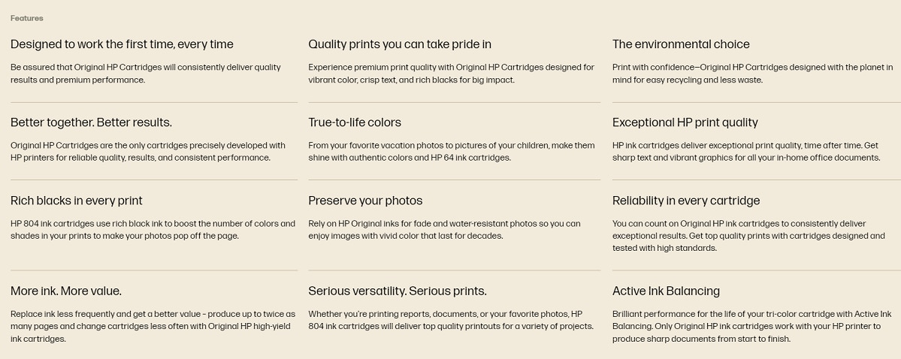This screenshot has height=359, width=901.
Task: Click paragraph about fade and water-resistant photos
Action: click(x=445, y=230)
